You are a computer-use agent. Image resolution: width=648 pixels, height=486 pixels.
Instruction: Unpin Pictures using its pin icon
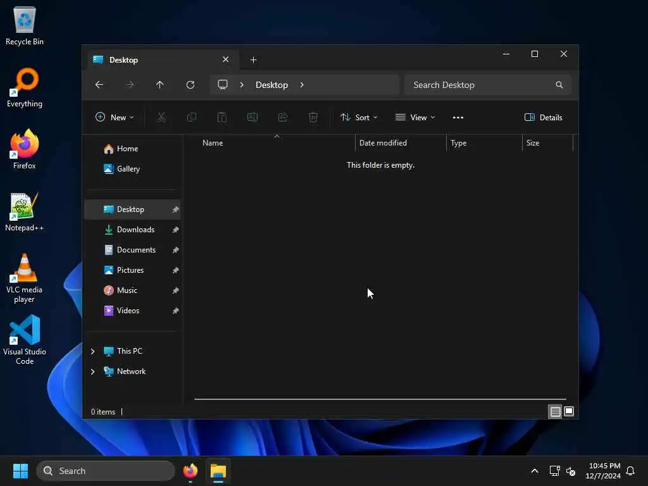click(176, 270)
